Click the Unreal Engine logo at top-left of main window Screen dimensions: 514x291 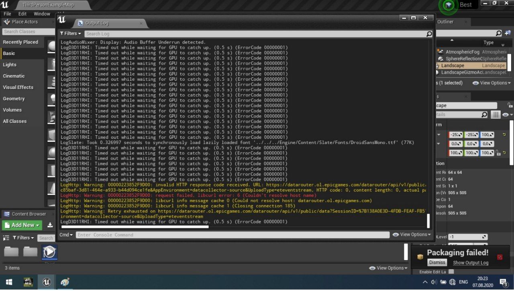click(x=5, y=5)
